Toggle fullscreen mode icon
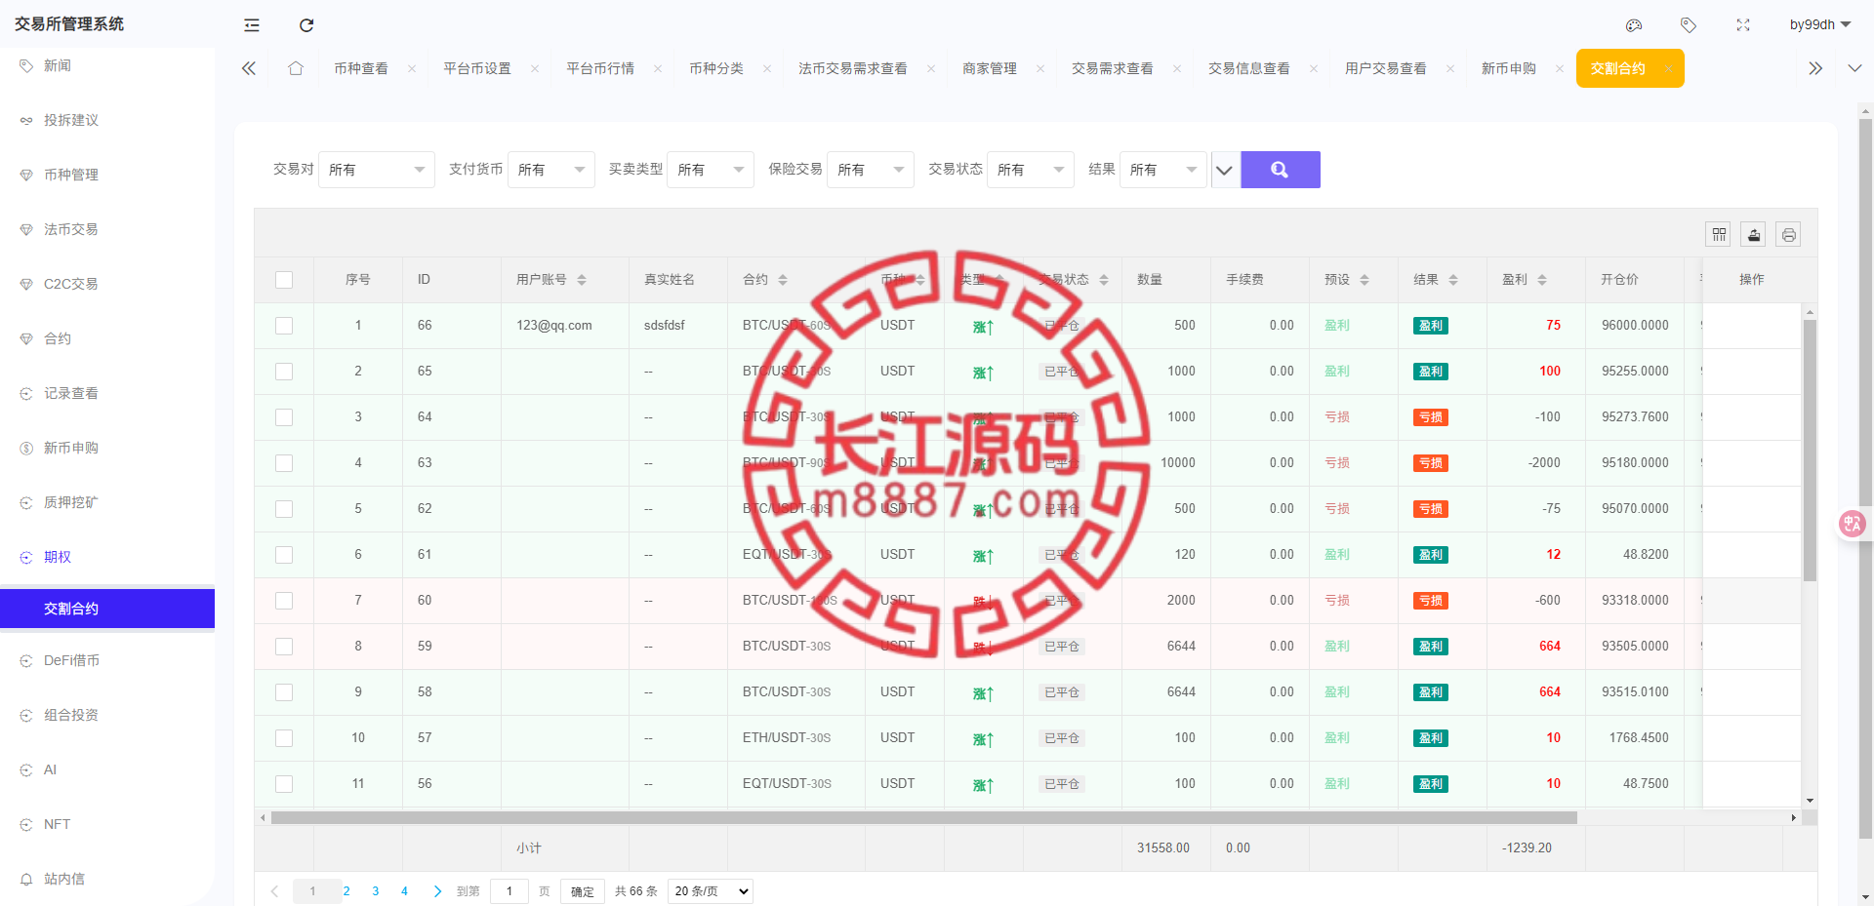 1743,25
